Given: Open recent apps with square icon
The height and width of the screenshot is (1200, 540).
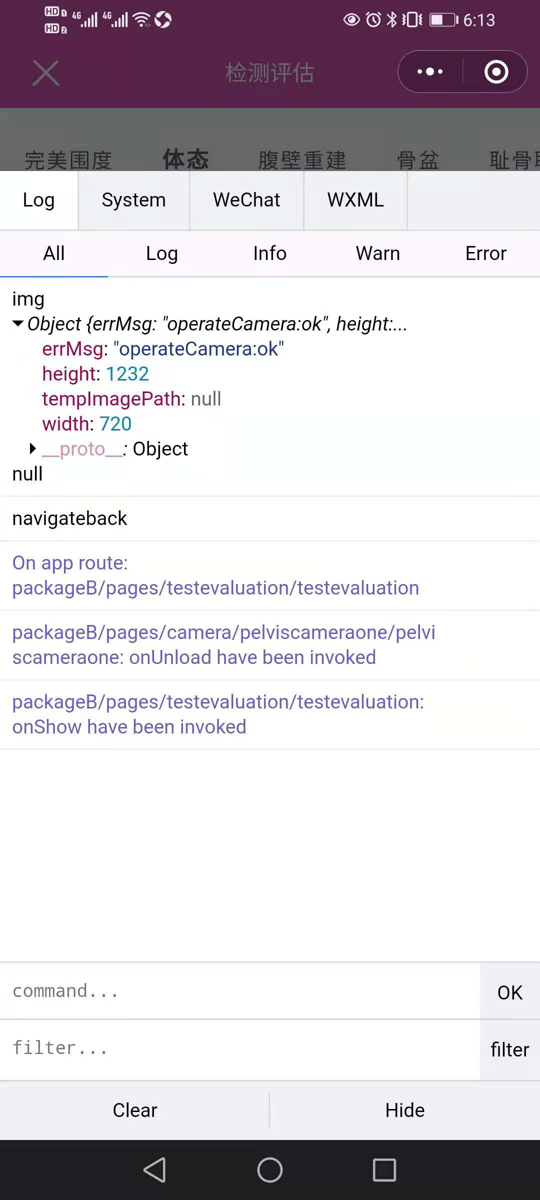Looking at the screenshot, I should (x=384, y=1170).
